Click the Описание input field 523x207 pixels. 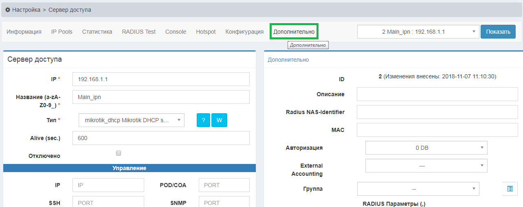point(437,94)
